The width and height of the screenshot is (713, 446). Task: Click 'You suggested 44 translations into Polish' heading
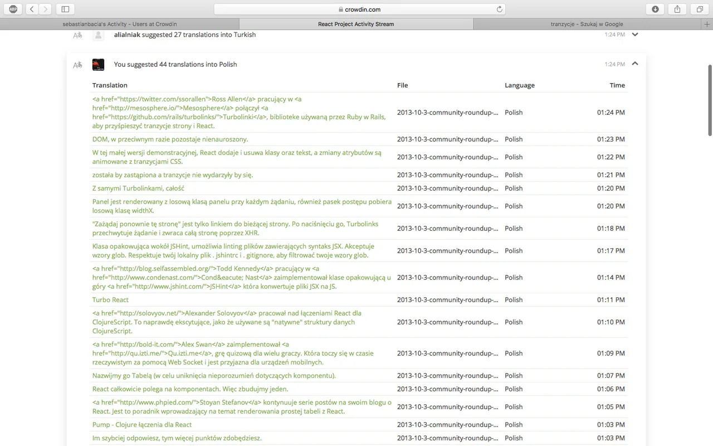point(175,65)
